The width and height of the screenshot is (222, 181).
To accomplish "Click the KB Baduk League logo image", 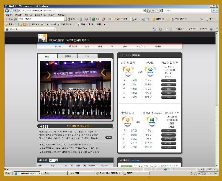I will click(42, 38).
